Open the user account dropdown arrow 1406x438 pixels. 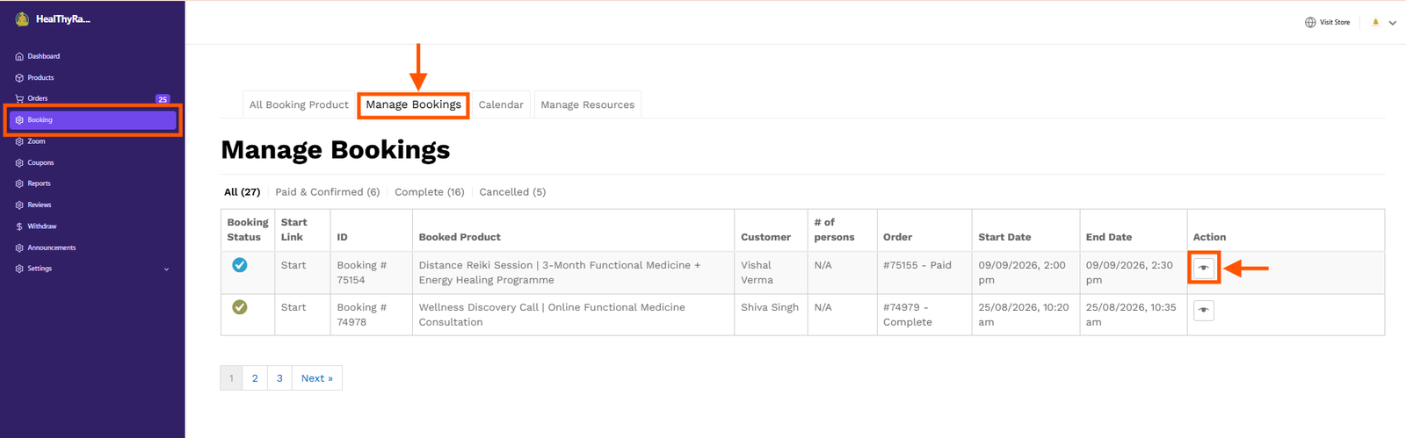click(x=1393, y=24)
